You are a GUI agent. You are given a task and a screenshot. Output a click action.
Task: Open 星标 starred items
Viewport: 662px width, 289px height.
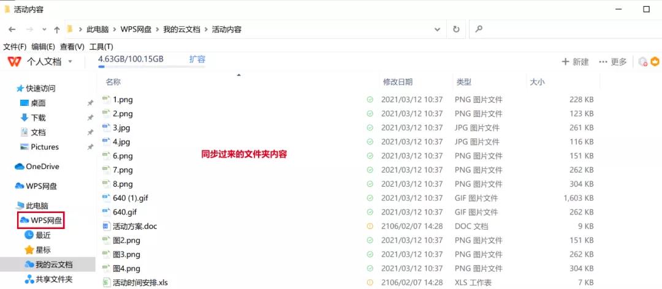coord(37,250)
